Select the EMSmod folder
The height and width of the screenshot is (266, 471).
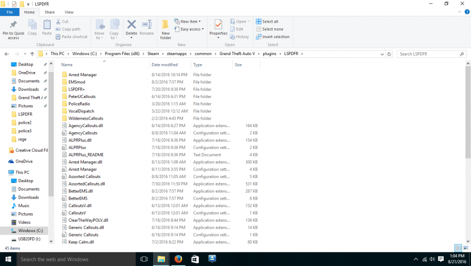[77, 82]
